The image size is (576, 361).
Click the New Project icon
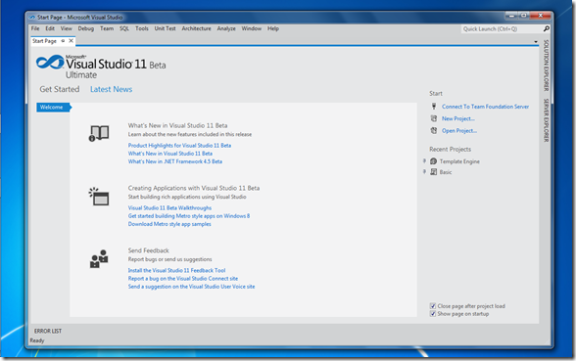434,118
